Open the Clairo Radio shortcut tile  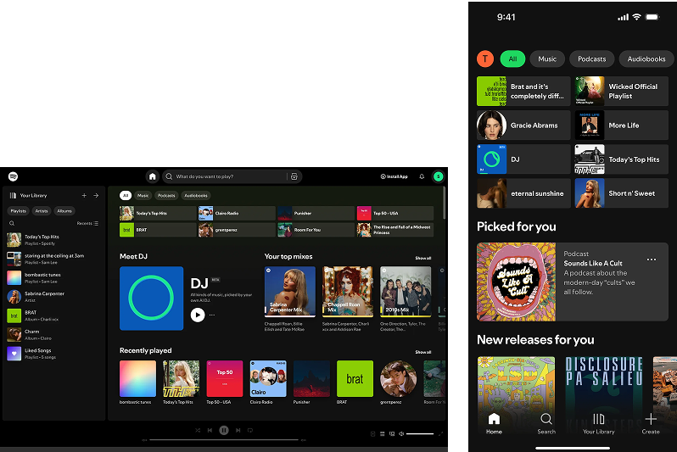tap(237, 213)
